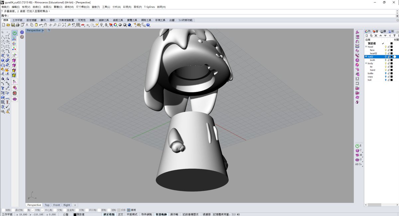Click the car Set View icon
Screen dimensions: 399x216
point(83,25)
